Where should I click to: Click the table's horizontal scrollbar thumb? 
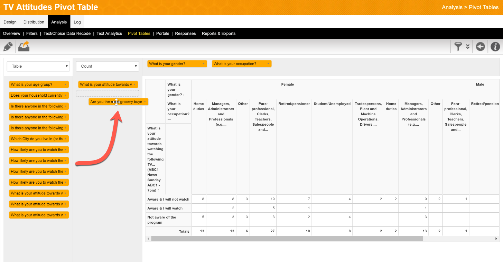(287, 239)
